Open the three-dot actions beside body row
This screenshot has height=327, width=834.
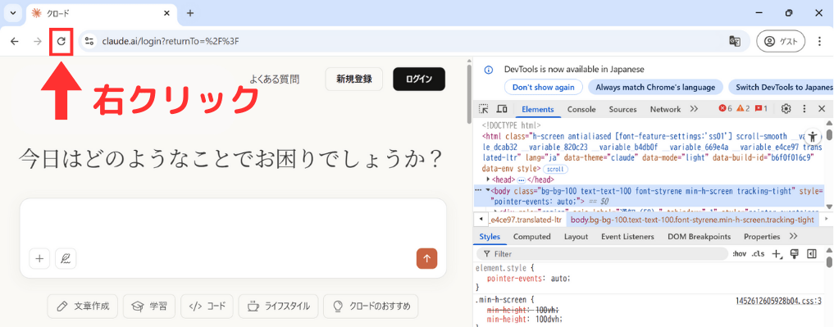(x=478, y=190)
